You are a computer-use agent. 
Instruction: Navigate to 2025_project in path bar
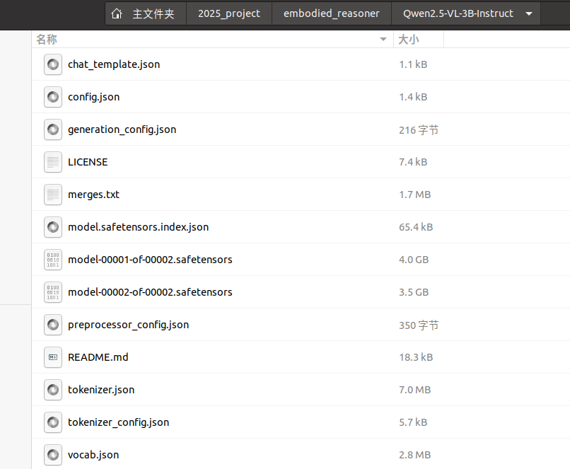pos(229,14)
